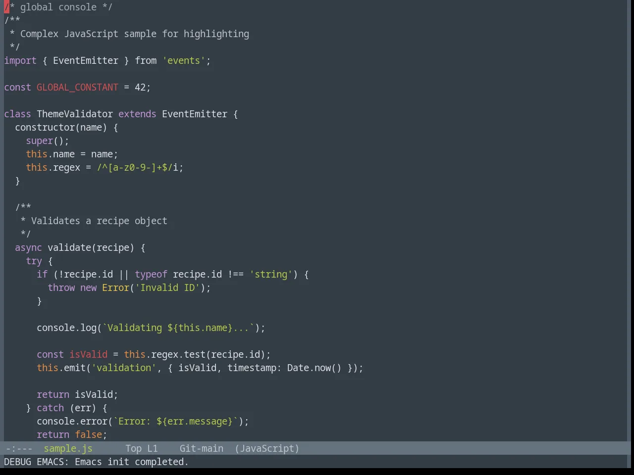Click the 'typeof' keyword
634x475 pixels.
pos(151,274)
